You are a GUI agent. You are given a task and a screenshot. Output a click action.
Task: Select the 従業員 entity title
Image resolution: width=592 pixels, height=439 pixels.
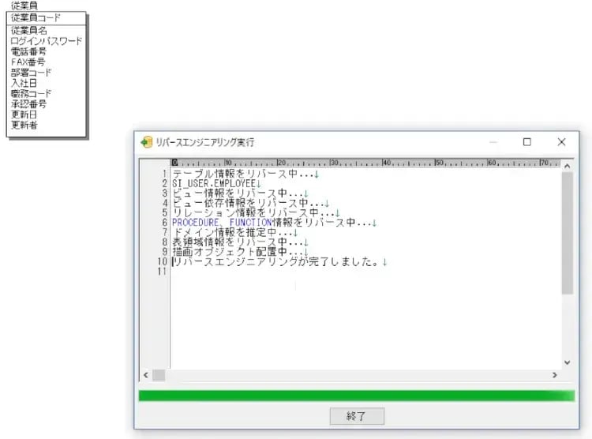click(x=23, y=6)
